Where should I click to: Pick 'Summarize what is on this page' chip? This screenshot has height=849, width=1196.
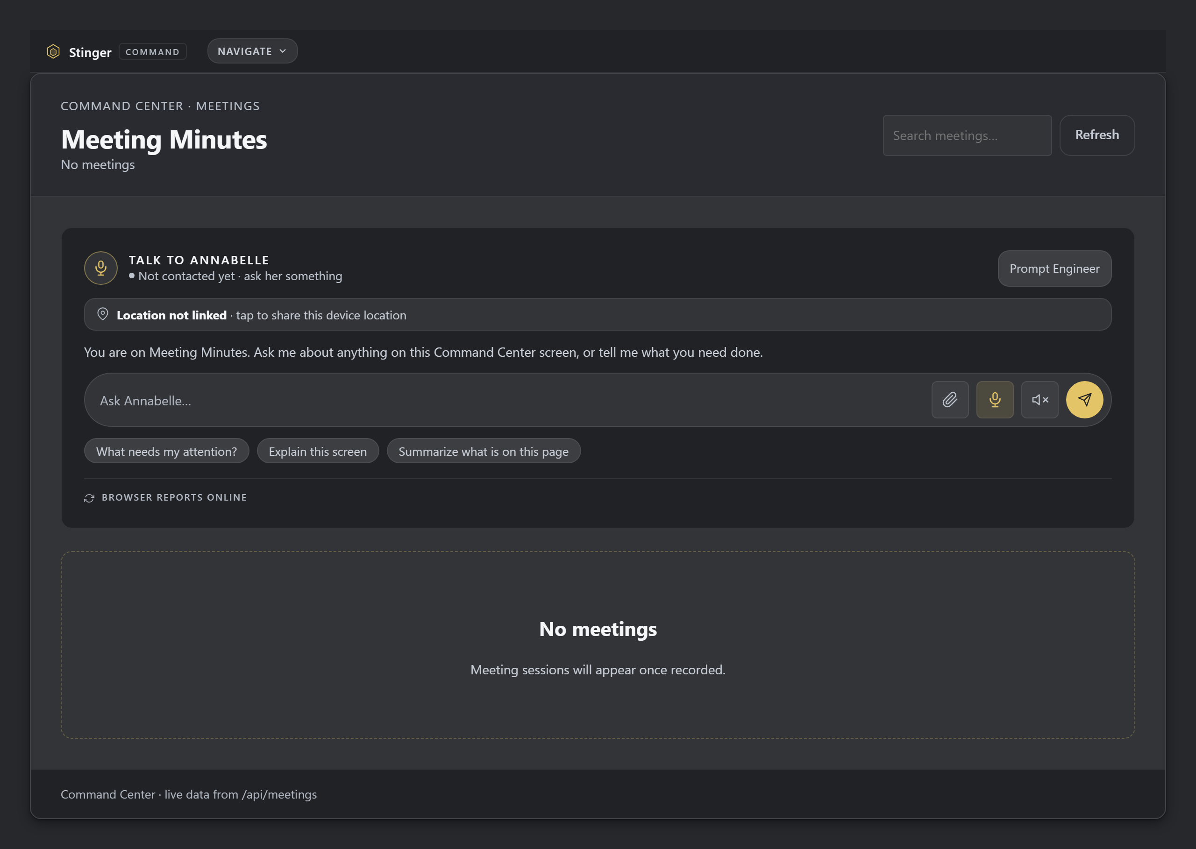click(x=483, y=451)
